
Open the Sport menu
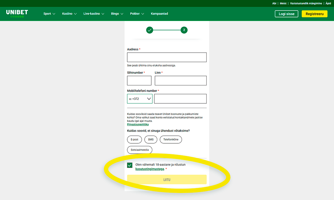[49, 14]
